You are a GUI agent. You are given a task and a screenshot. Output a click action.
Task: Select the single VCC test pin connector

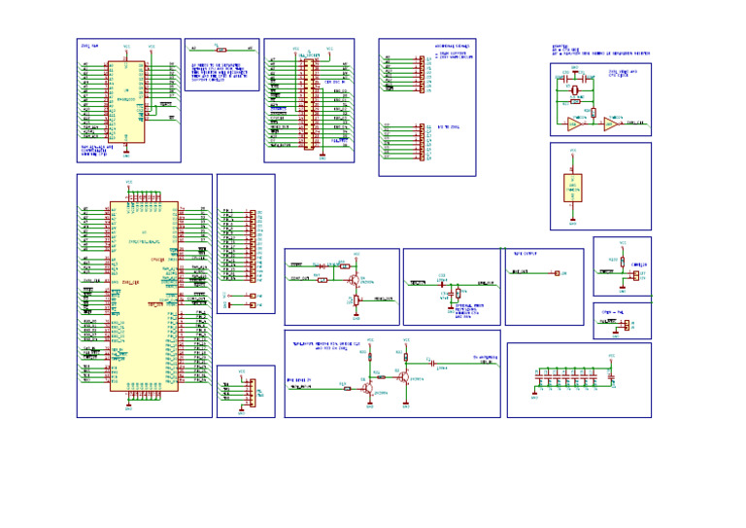pyautogui.click(x=253, y=296)
